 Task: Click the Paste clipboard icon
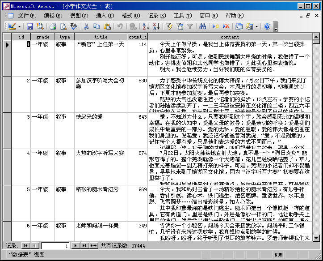[107, 26]
